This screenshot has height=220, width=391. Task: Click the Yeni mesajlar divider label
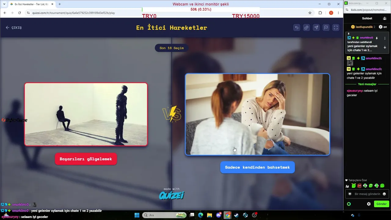[x=367, y=84]
